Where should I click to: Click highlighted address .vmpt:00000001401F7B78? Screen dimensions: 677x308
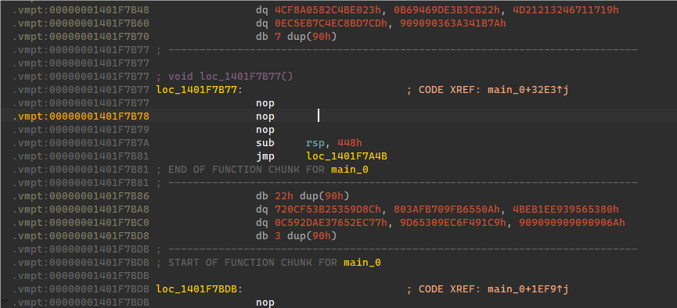81,116
